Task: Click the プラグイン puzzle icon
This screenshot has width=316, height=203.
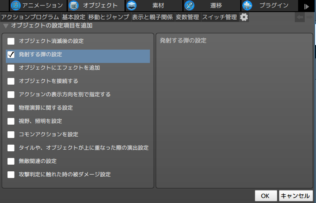Action: point(247,5)
